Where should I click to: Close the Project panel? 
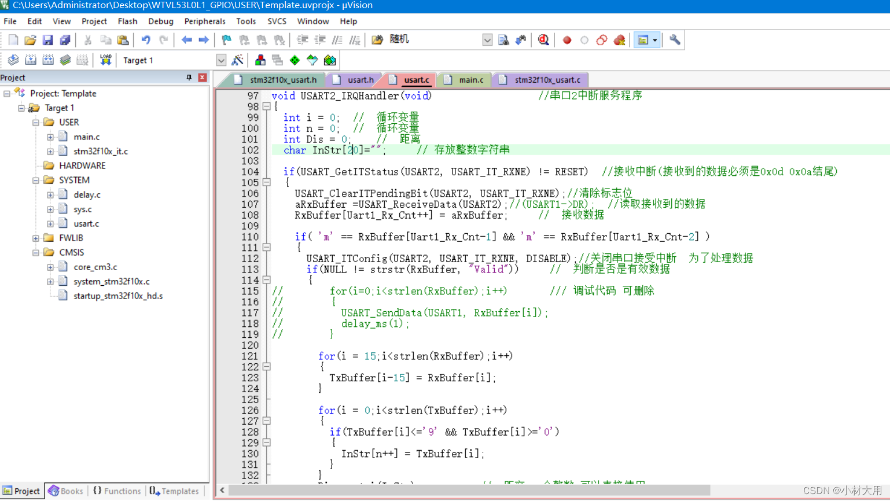(202, 78)
